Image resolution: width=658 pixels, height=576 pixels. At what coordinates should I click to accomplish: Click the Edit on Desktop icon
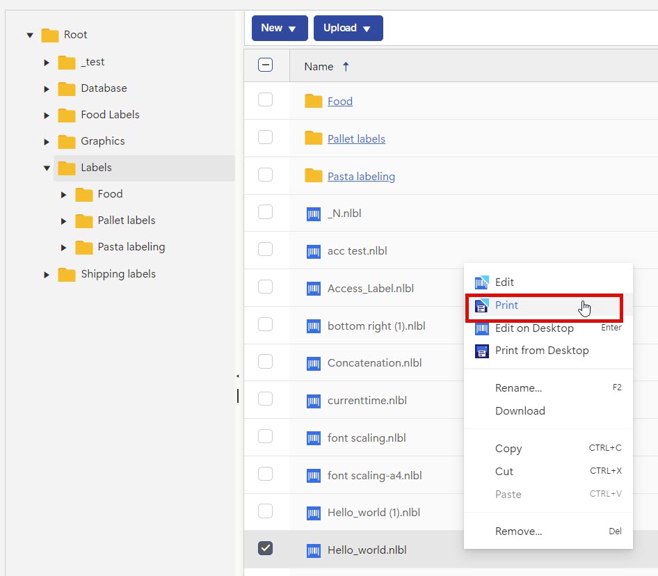point(481,328)
